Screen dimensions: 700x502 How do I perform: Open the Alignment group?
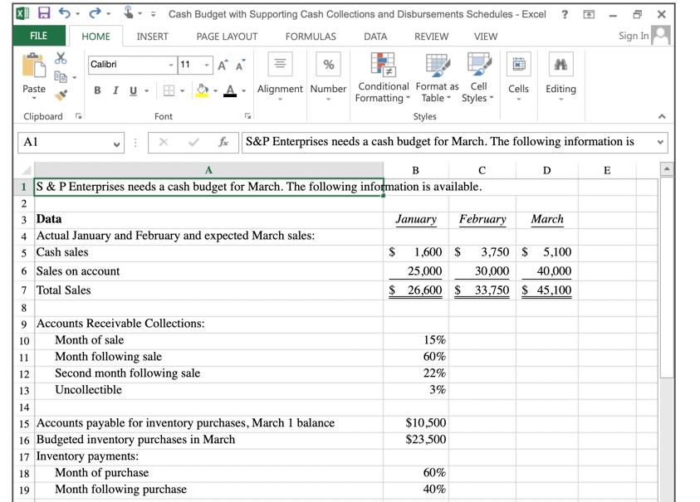[280, 76]
